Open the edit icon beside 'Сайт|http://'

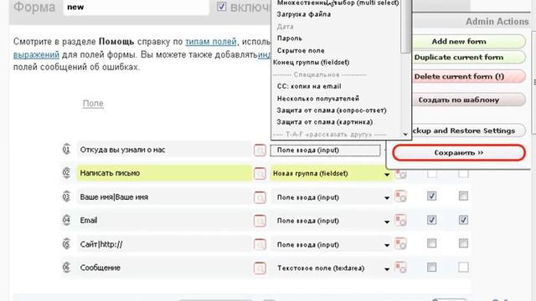pos(260,244)
